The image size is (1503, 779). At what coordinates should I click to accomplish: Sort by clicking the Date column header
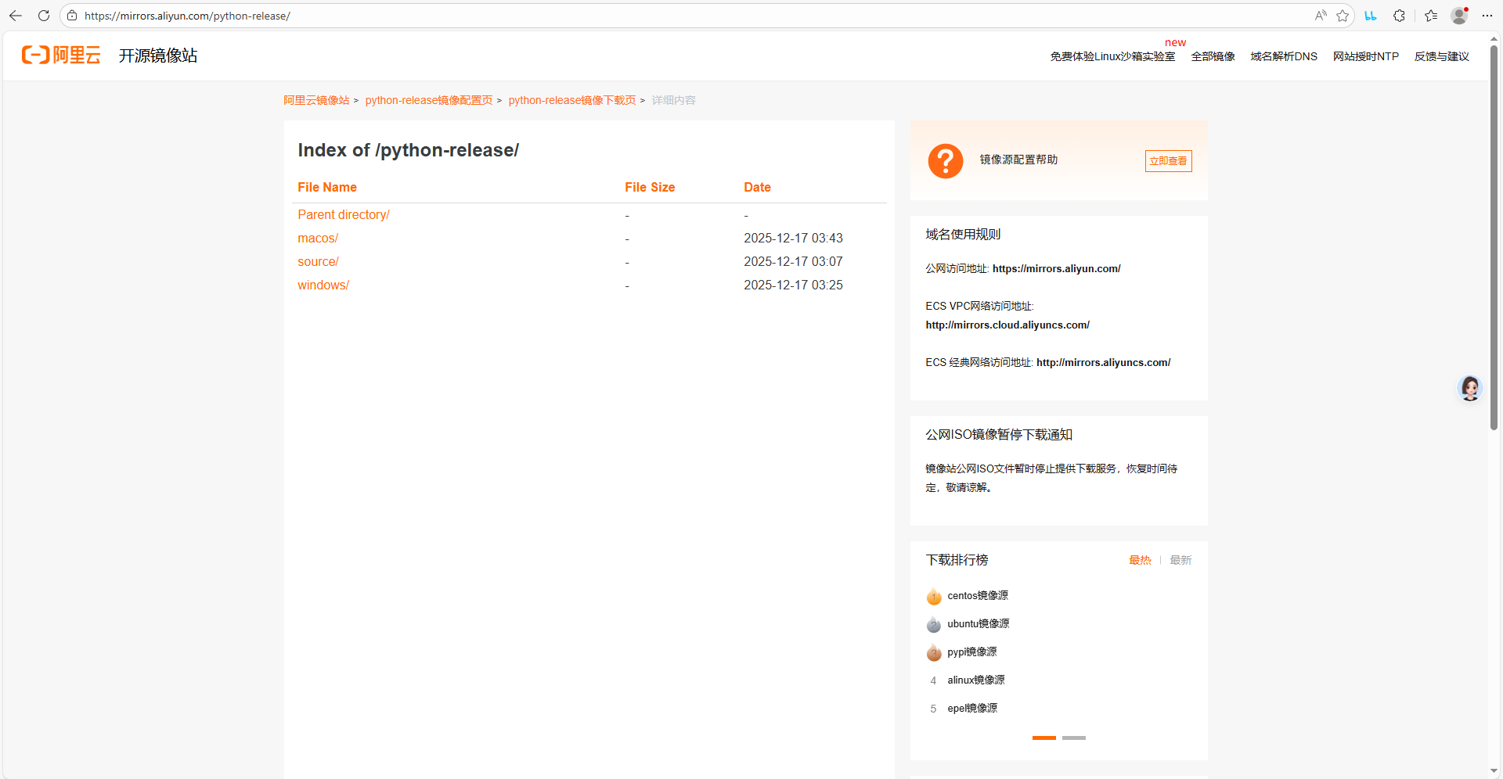tap(757, 187)
